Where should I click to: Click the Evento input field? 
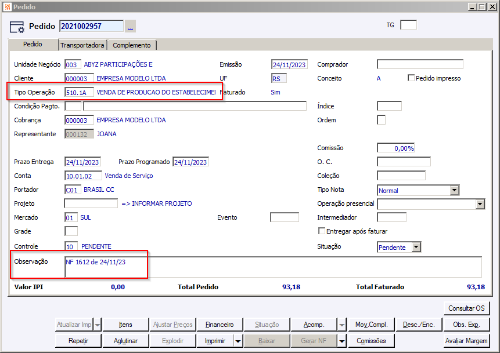click(x=285, y=217)
